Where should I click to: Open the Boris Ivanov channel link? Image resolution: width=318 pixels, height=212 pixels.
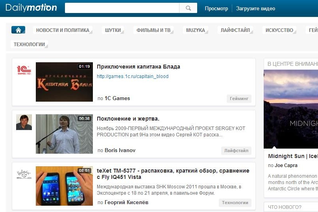(120, 150)
